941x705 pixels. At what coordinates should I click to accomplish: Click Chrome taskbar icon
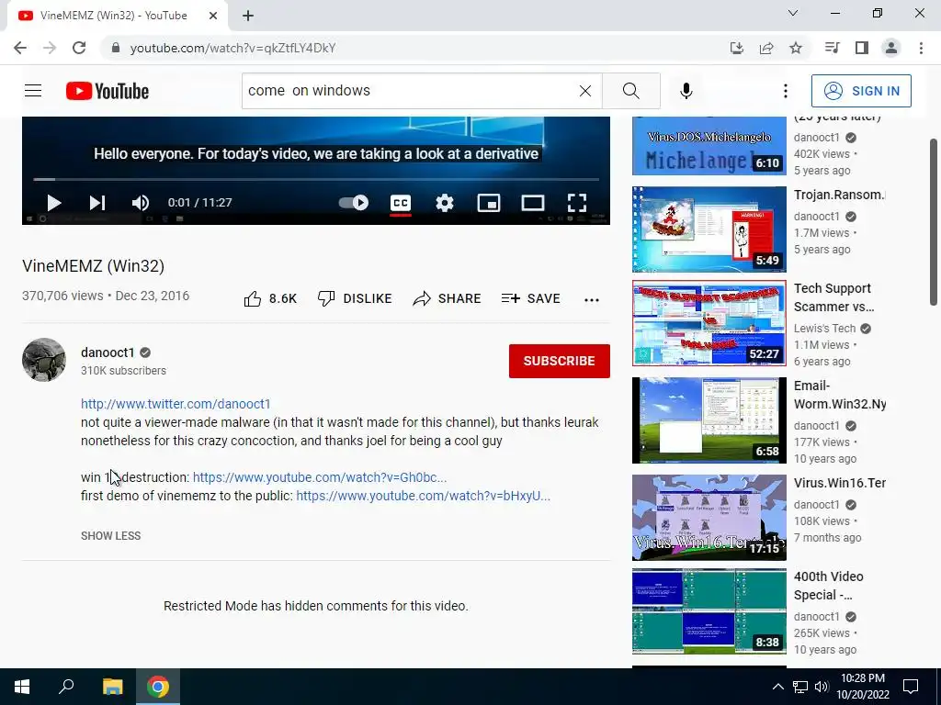tap(158, 687)
